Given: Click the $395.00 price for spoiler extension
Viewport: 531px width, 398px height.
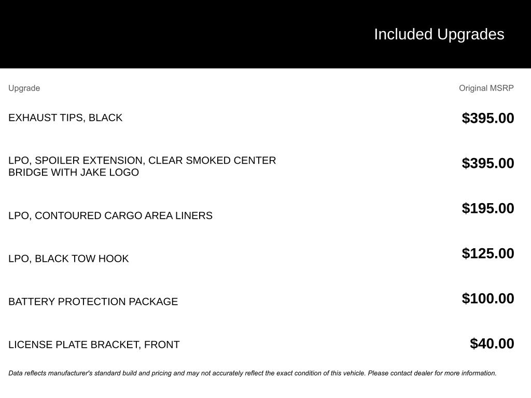Looking at the screenshot, I should tap(488, 163).
